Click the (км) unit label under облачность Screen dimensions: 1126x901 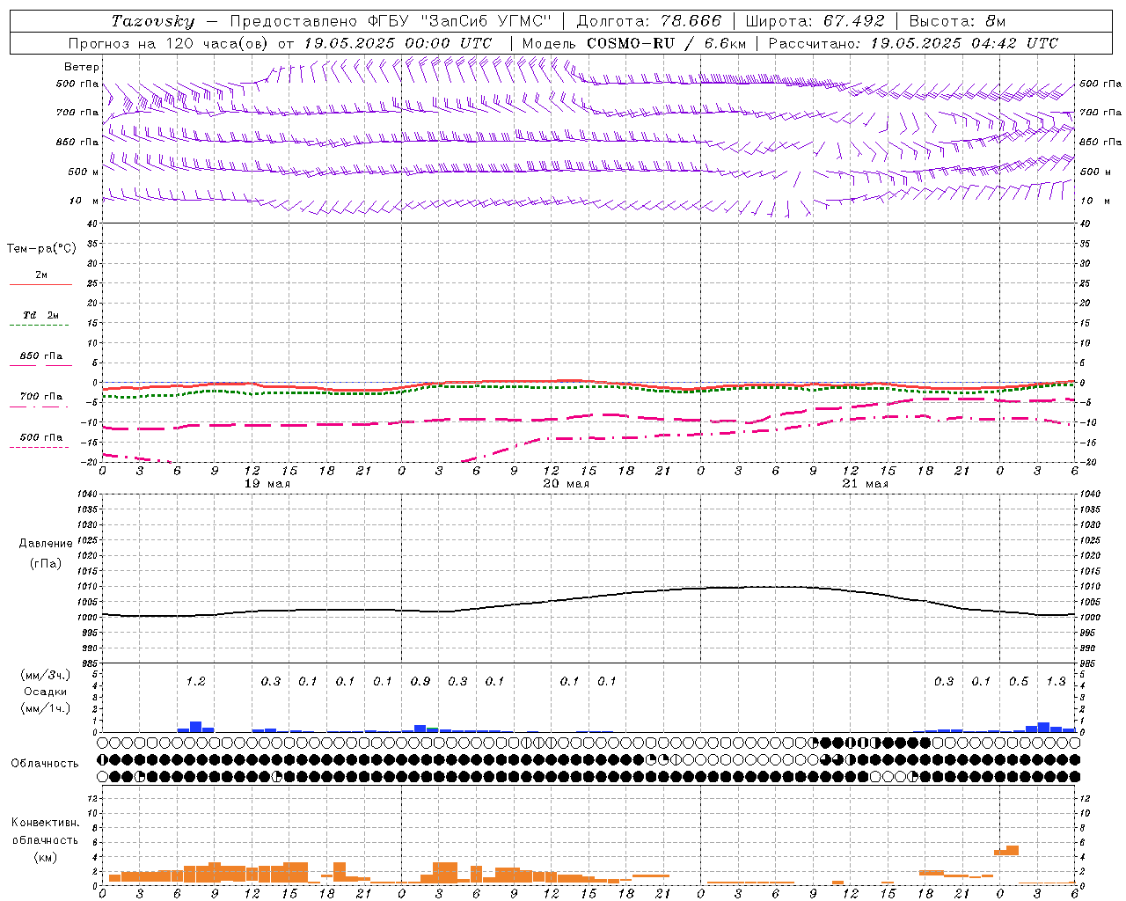pyautogui.click(x=45, y=857)
